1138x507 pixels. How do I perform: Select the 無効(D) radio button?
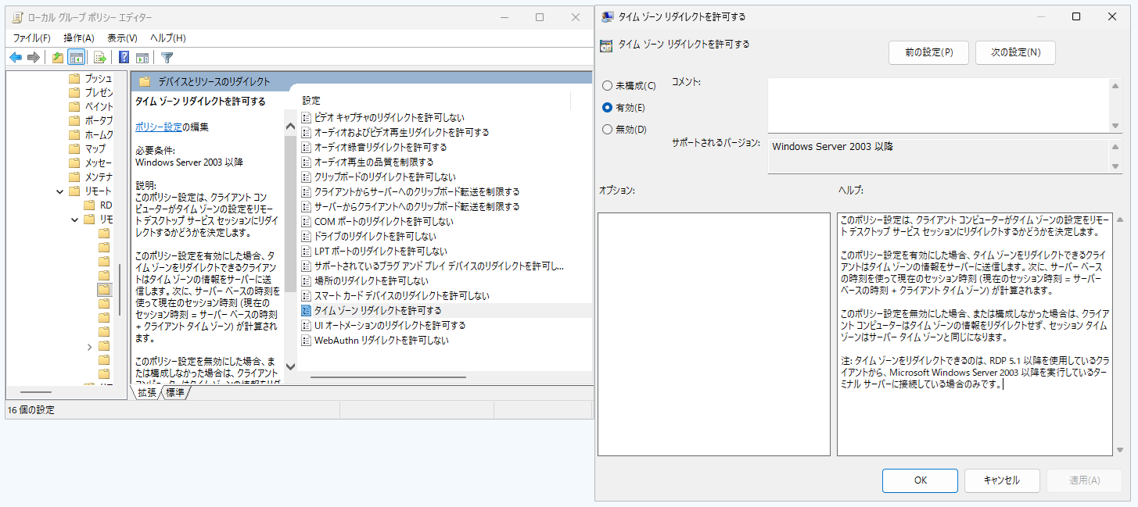coord(608,130)
